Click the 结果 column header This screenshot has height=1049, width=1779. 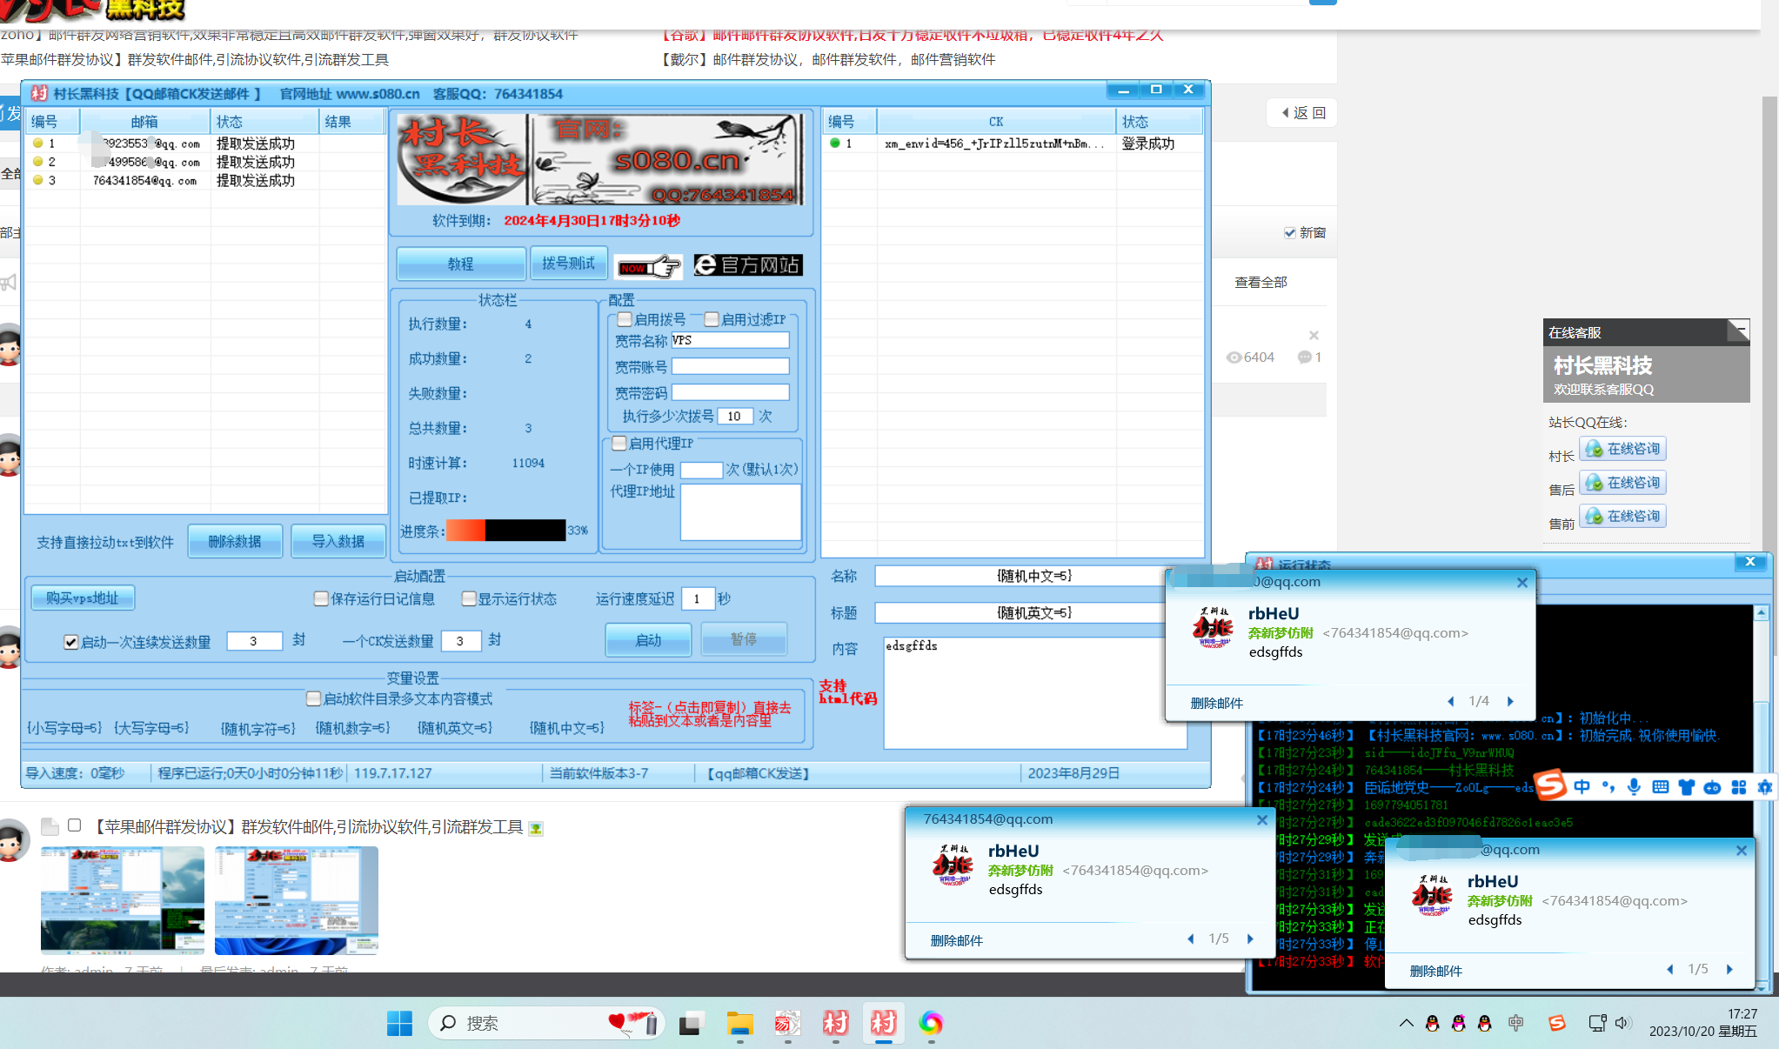pyautogui.click(x=351, y=122)
